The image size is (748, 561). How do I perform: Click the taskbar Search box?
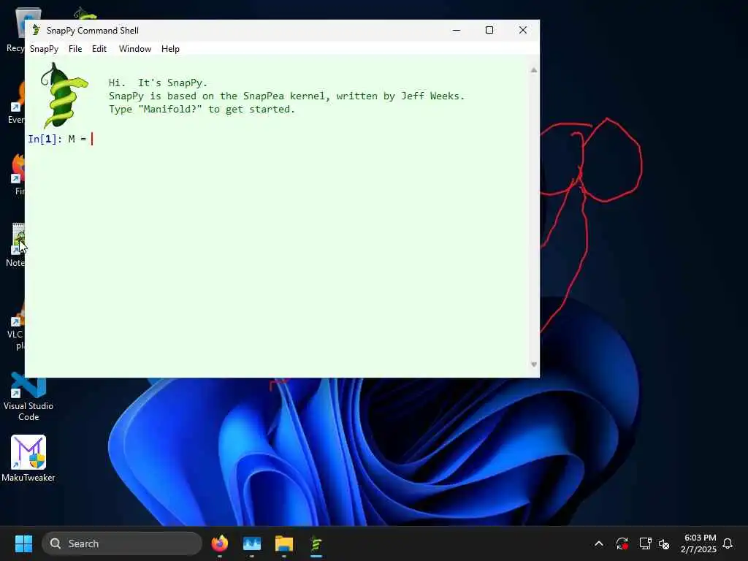coord(122,543)
